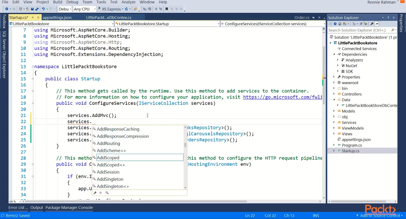Pin the Solution Explorer panel

click(388, 18)
